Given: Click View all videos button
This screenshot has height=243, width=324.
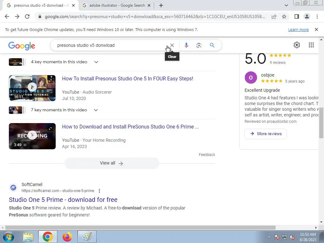Looking at the screenshot, I should (112, 163).
